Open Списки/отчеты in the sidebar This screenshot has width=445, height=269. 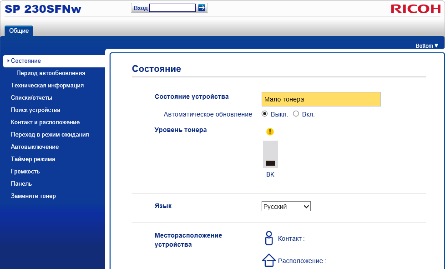point(31,97)
